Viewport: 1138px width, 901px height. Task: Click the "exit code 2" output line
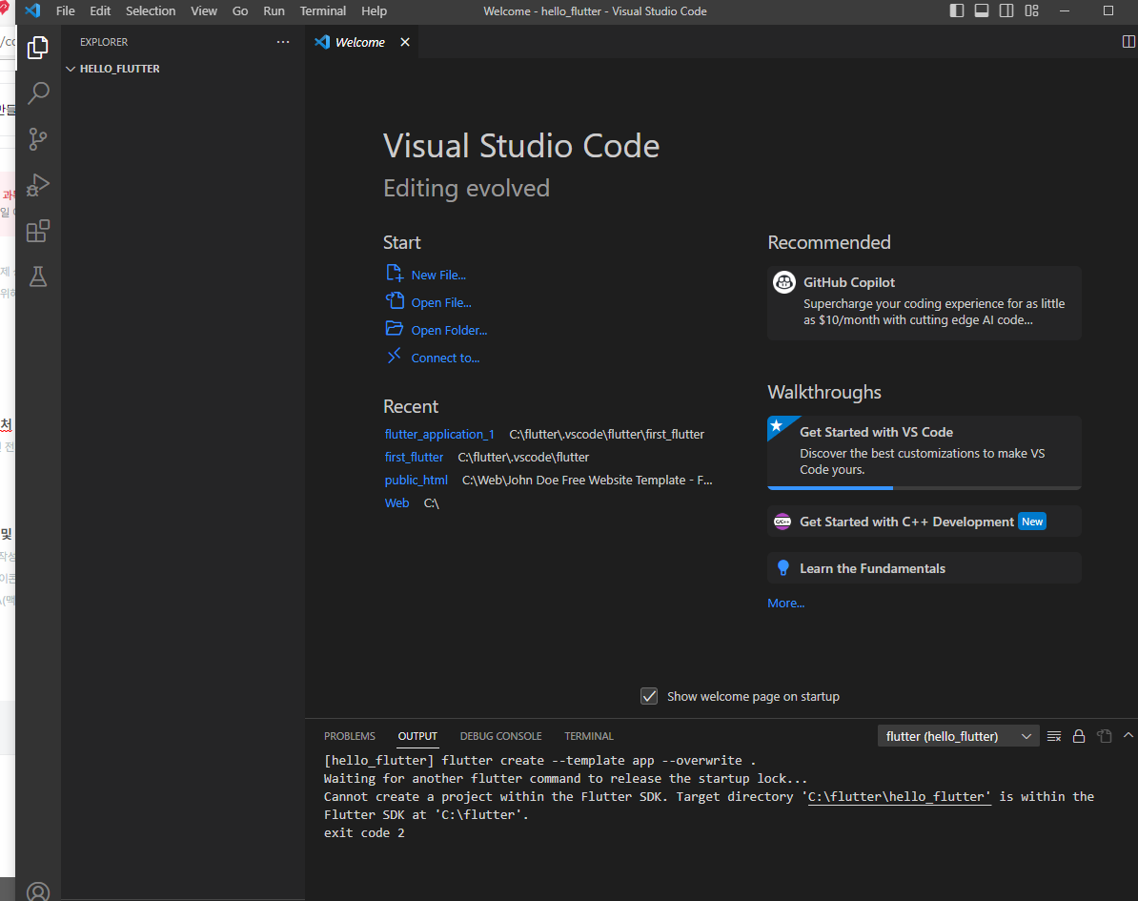pyautogui.click(x=364, y=832)
